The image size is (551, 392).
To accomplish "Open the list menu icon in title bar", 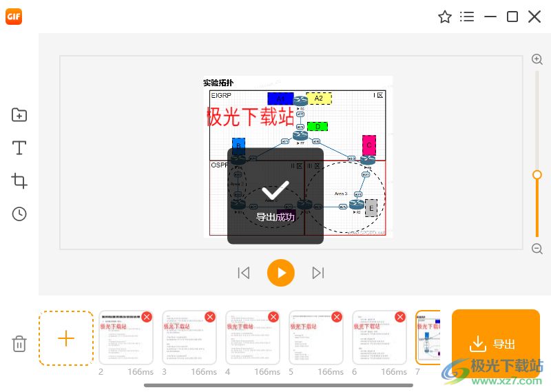I will pos(468,17).
